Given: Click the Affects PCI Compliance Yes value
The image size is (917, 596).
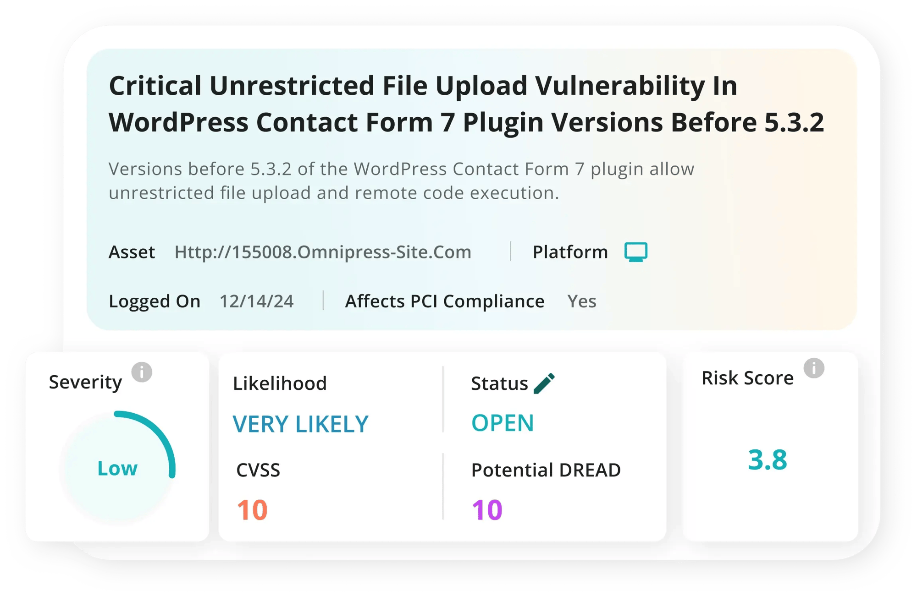Looking at the screenshot, I should click(582, 301).
